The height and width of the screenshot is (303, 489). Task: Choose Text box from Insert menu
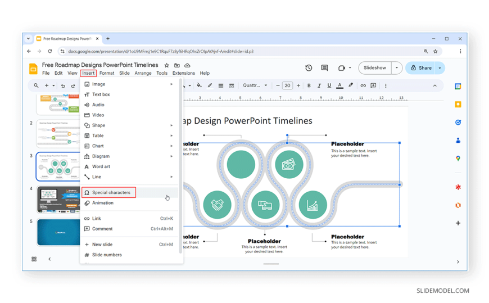pos(129,94)
